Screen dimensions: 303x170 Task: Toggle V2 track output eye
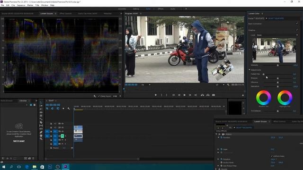click(x=62, y=127)
